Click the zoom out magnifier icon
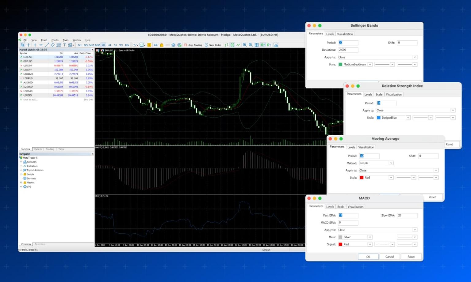The height and width of the screenshot is (282, 471). [251, 45]
